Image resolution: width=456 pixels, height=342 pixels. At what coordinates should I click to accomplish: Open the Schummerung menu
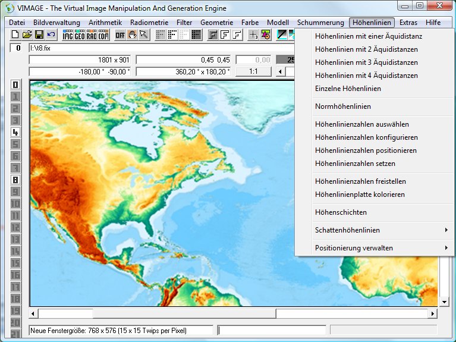coord(320,23)
